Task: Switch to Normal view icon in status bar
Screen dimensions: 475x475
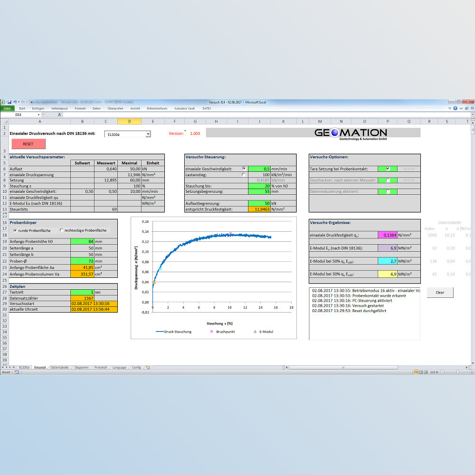Action: tap(416, 372)
